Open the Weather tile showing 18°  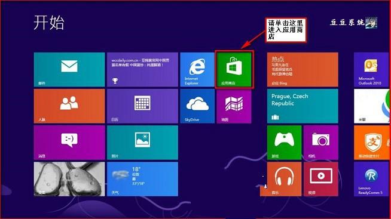pos(142,179)
